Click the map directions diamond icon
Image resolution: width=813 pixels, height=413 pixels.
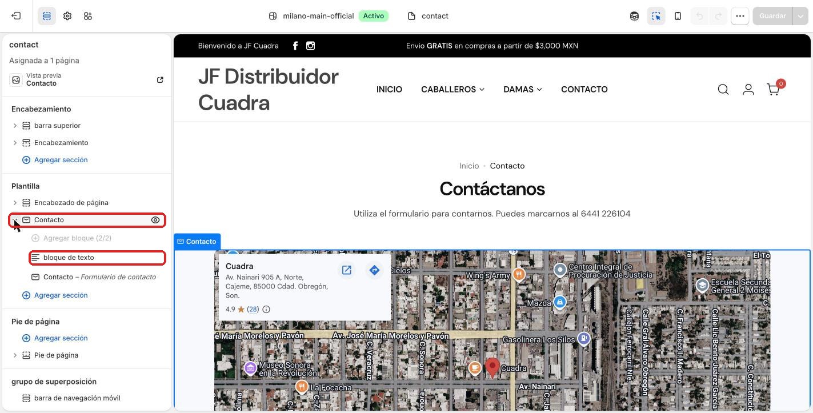[374, 270]
